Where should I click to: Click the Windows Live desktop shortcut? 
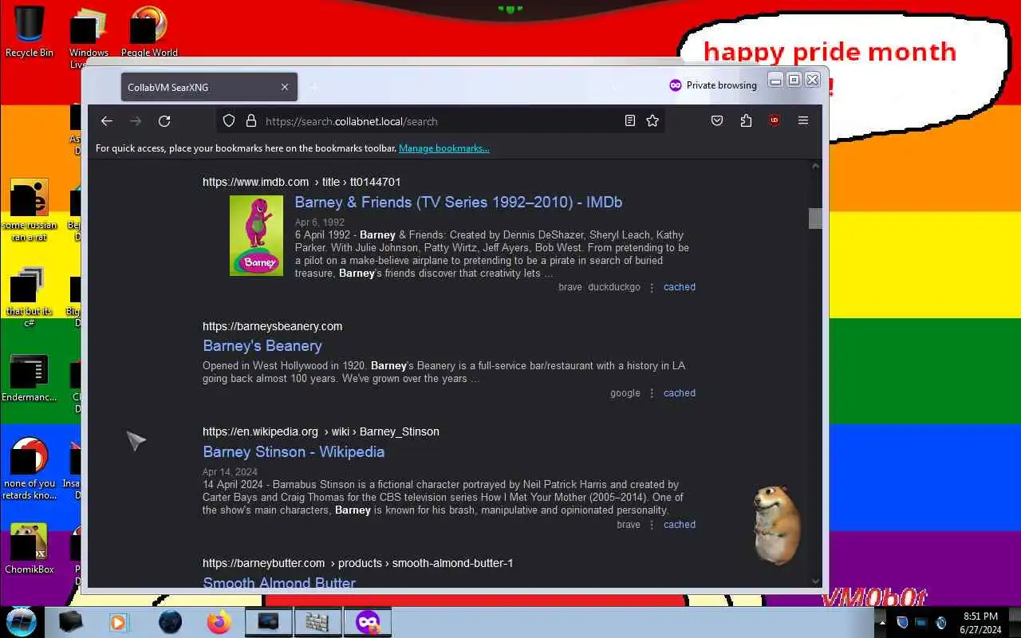(89, 36)
